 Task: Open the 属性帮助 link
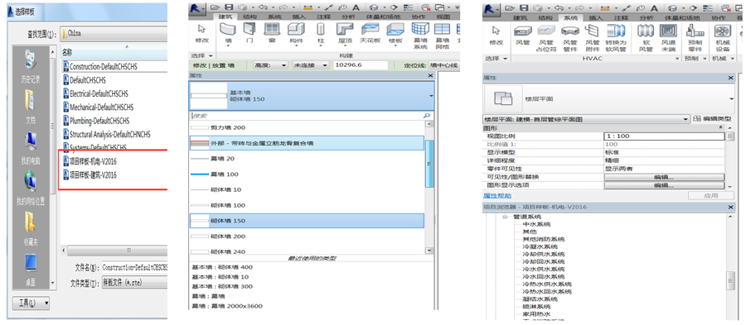pyautogui.click(x=497, y=195)
